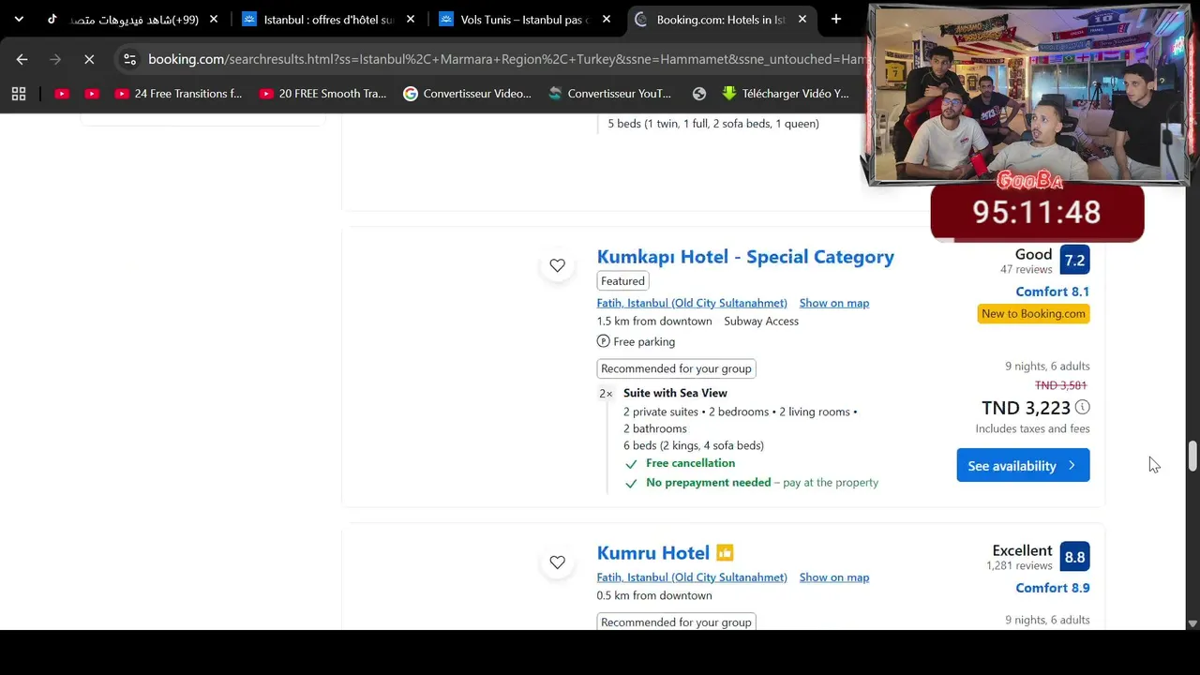1200x675 pixels.
Task: Switch to the TikTok tab
Action: point(131,19)
